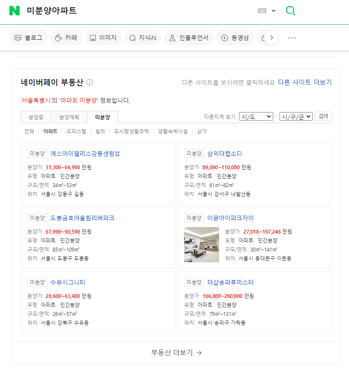This screenshot has width=349, height=370.
Task: Open the 시/구/군 district dropdown
Action: click(296, 116)
